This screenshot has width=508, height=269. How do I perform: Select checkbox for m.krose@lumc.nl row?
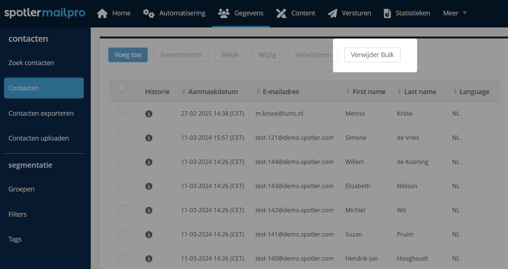click(122, 112)
